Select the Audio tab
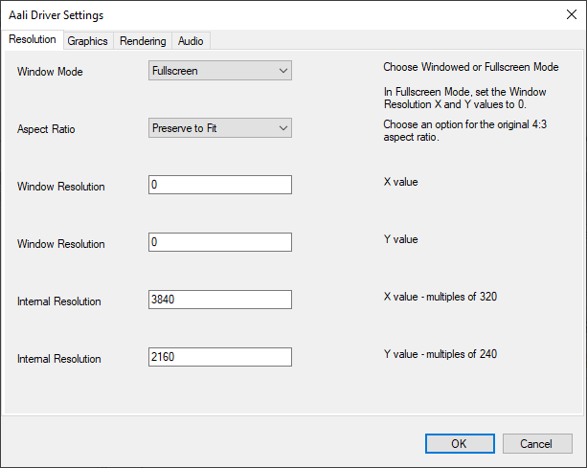The image size is (587, 468). 191,41
